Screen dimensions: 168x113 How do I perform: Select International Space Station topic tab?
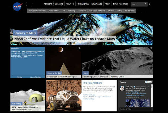(x=37, y=11)
